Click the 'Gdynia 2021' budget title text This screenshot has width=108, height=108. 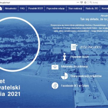(x=10, y=94)
